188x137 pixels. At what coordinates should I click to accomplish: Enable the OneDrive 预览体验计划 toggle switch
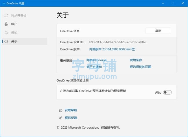pos(167,92)
